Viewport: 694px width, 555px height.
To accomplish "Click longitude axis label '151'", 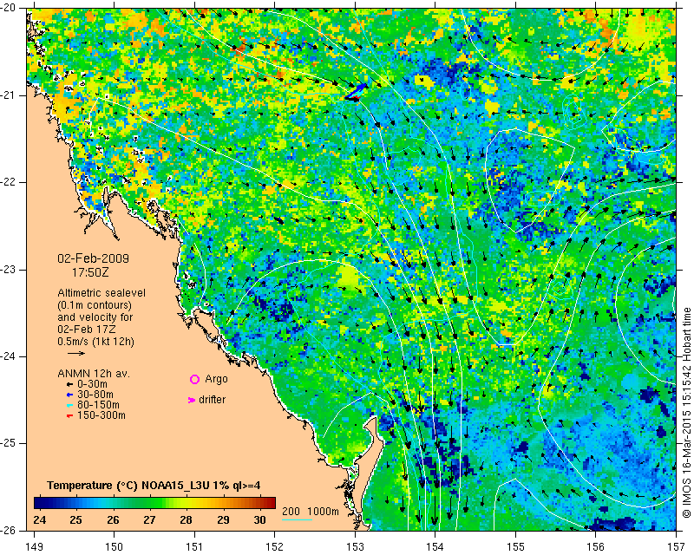I will pos(194,547).
